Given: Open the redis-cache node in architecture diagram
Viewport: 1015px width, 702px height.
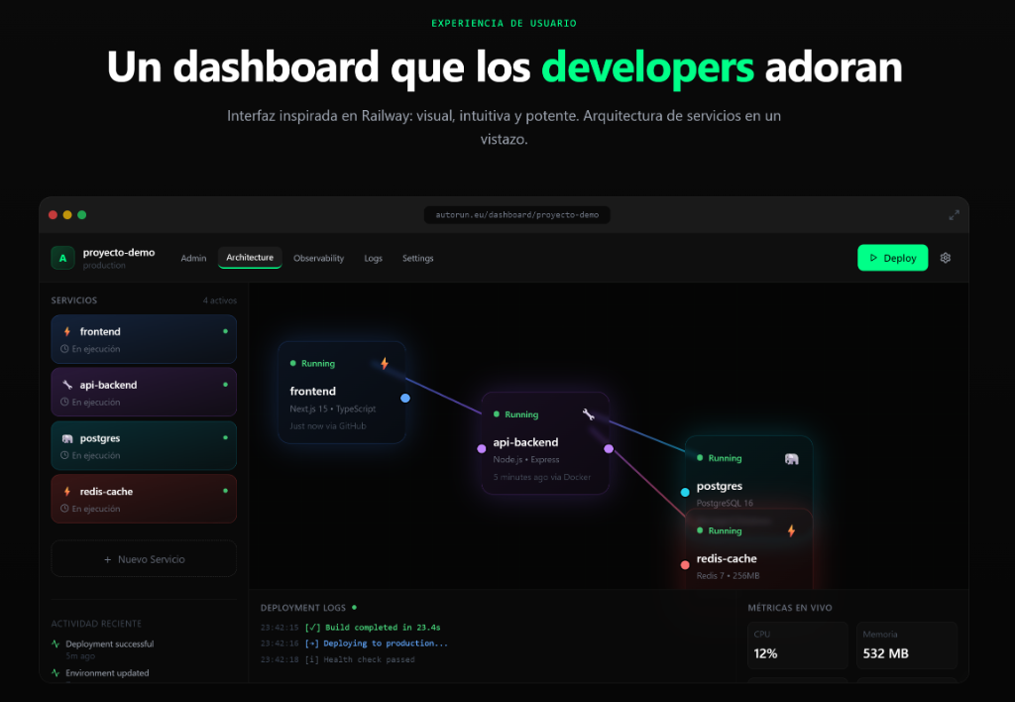Looking at the screenshot, I should (749, 549).
